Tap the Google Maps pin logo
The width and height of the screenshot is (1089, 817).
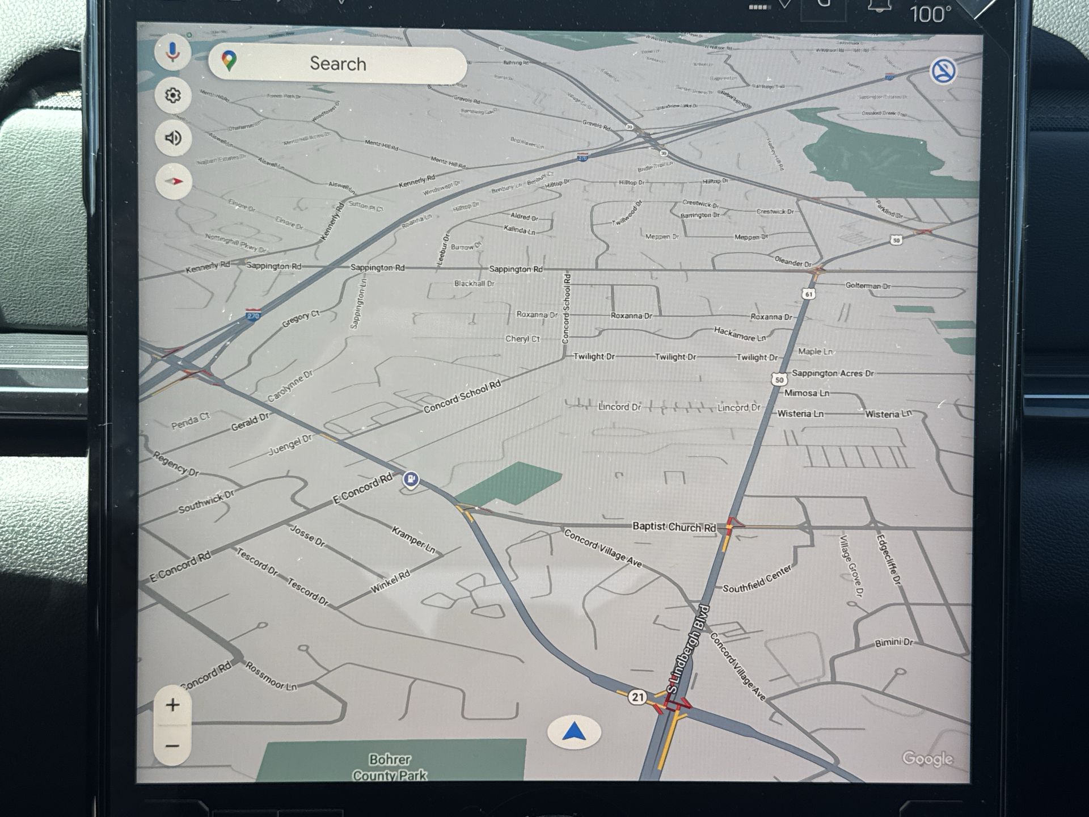pos(229,61)
